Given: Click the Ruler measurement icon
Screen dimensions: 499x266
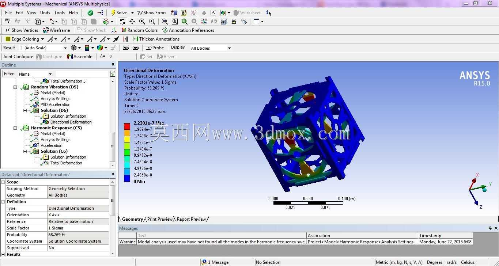Looking at the screenshot, I should coord(234,22).
